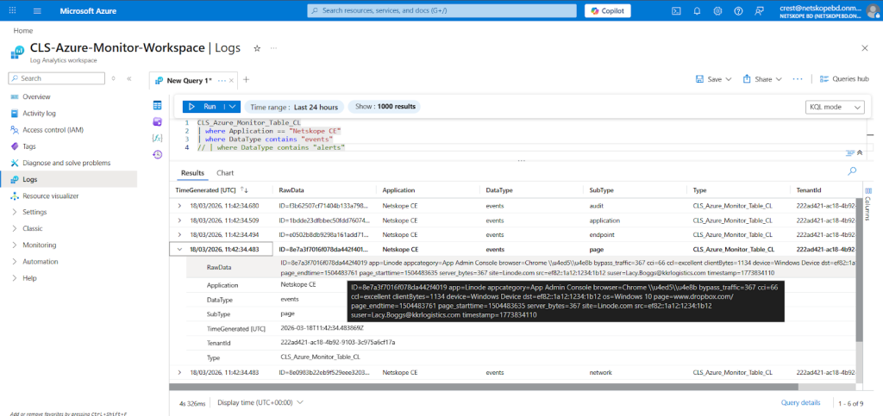The width and height of the screenshot is (883, 416).
Task: Add a new query tab with plus
Action: pos(246,80)
